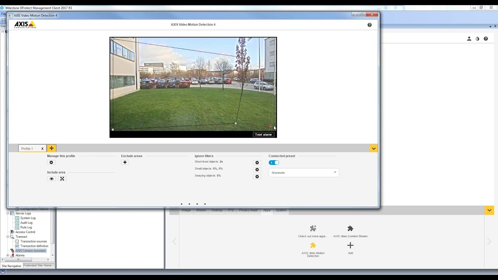Collapse the profile settings panel with the yellow chevron
Image resolution: width=498 pixels, height=280 pixels.
tap(373, 149)
